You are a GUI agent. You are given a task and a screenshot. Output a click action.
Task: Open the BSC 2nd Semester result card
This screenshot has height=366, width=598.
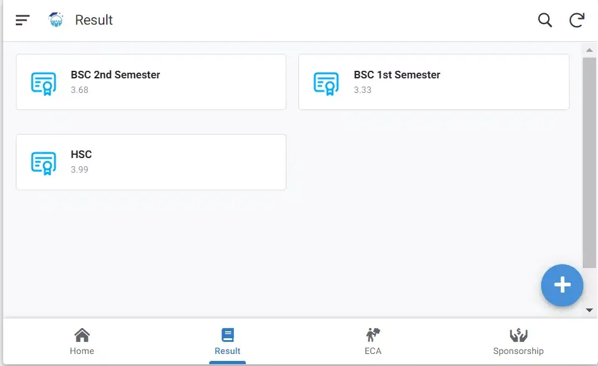150,82
